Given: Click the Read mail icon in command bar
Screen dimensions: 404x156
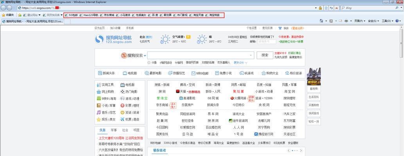Looking at the screenshot, I should pos(340,21).
